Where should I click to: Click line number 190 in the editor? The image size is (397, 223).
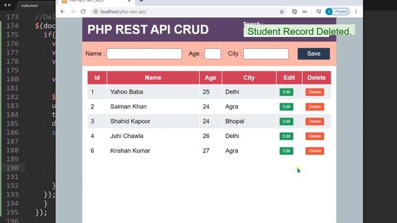click(12, 168)
